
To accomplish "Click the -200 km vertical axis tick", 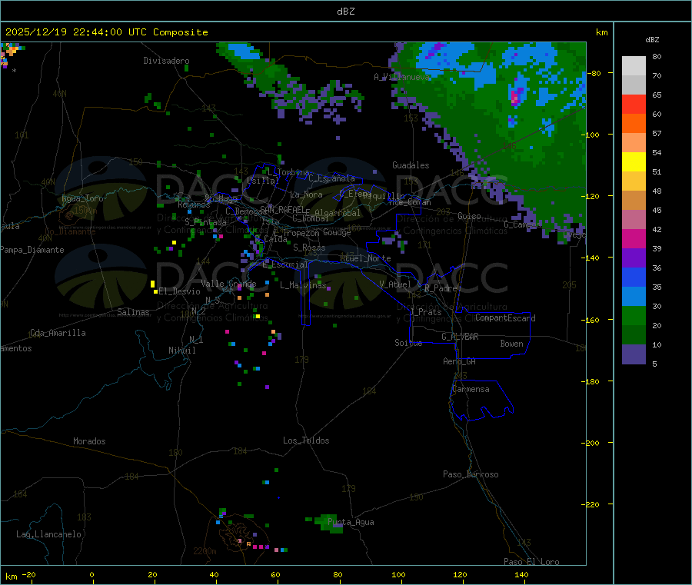I will [592, 443].
